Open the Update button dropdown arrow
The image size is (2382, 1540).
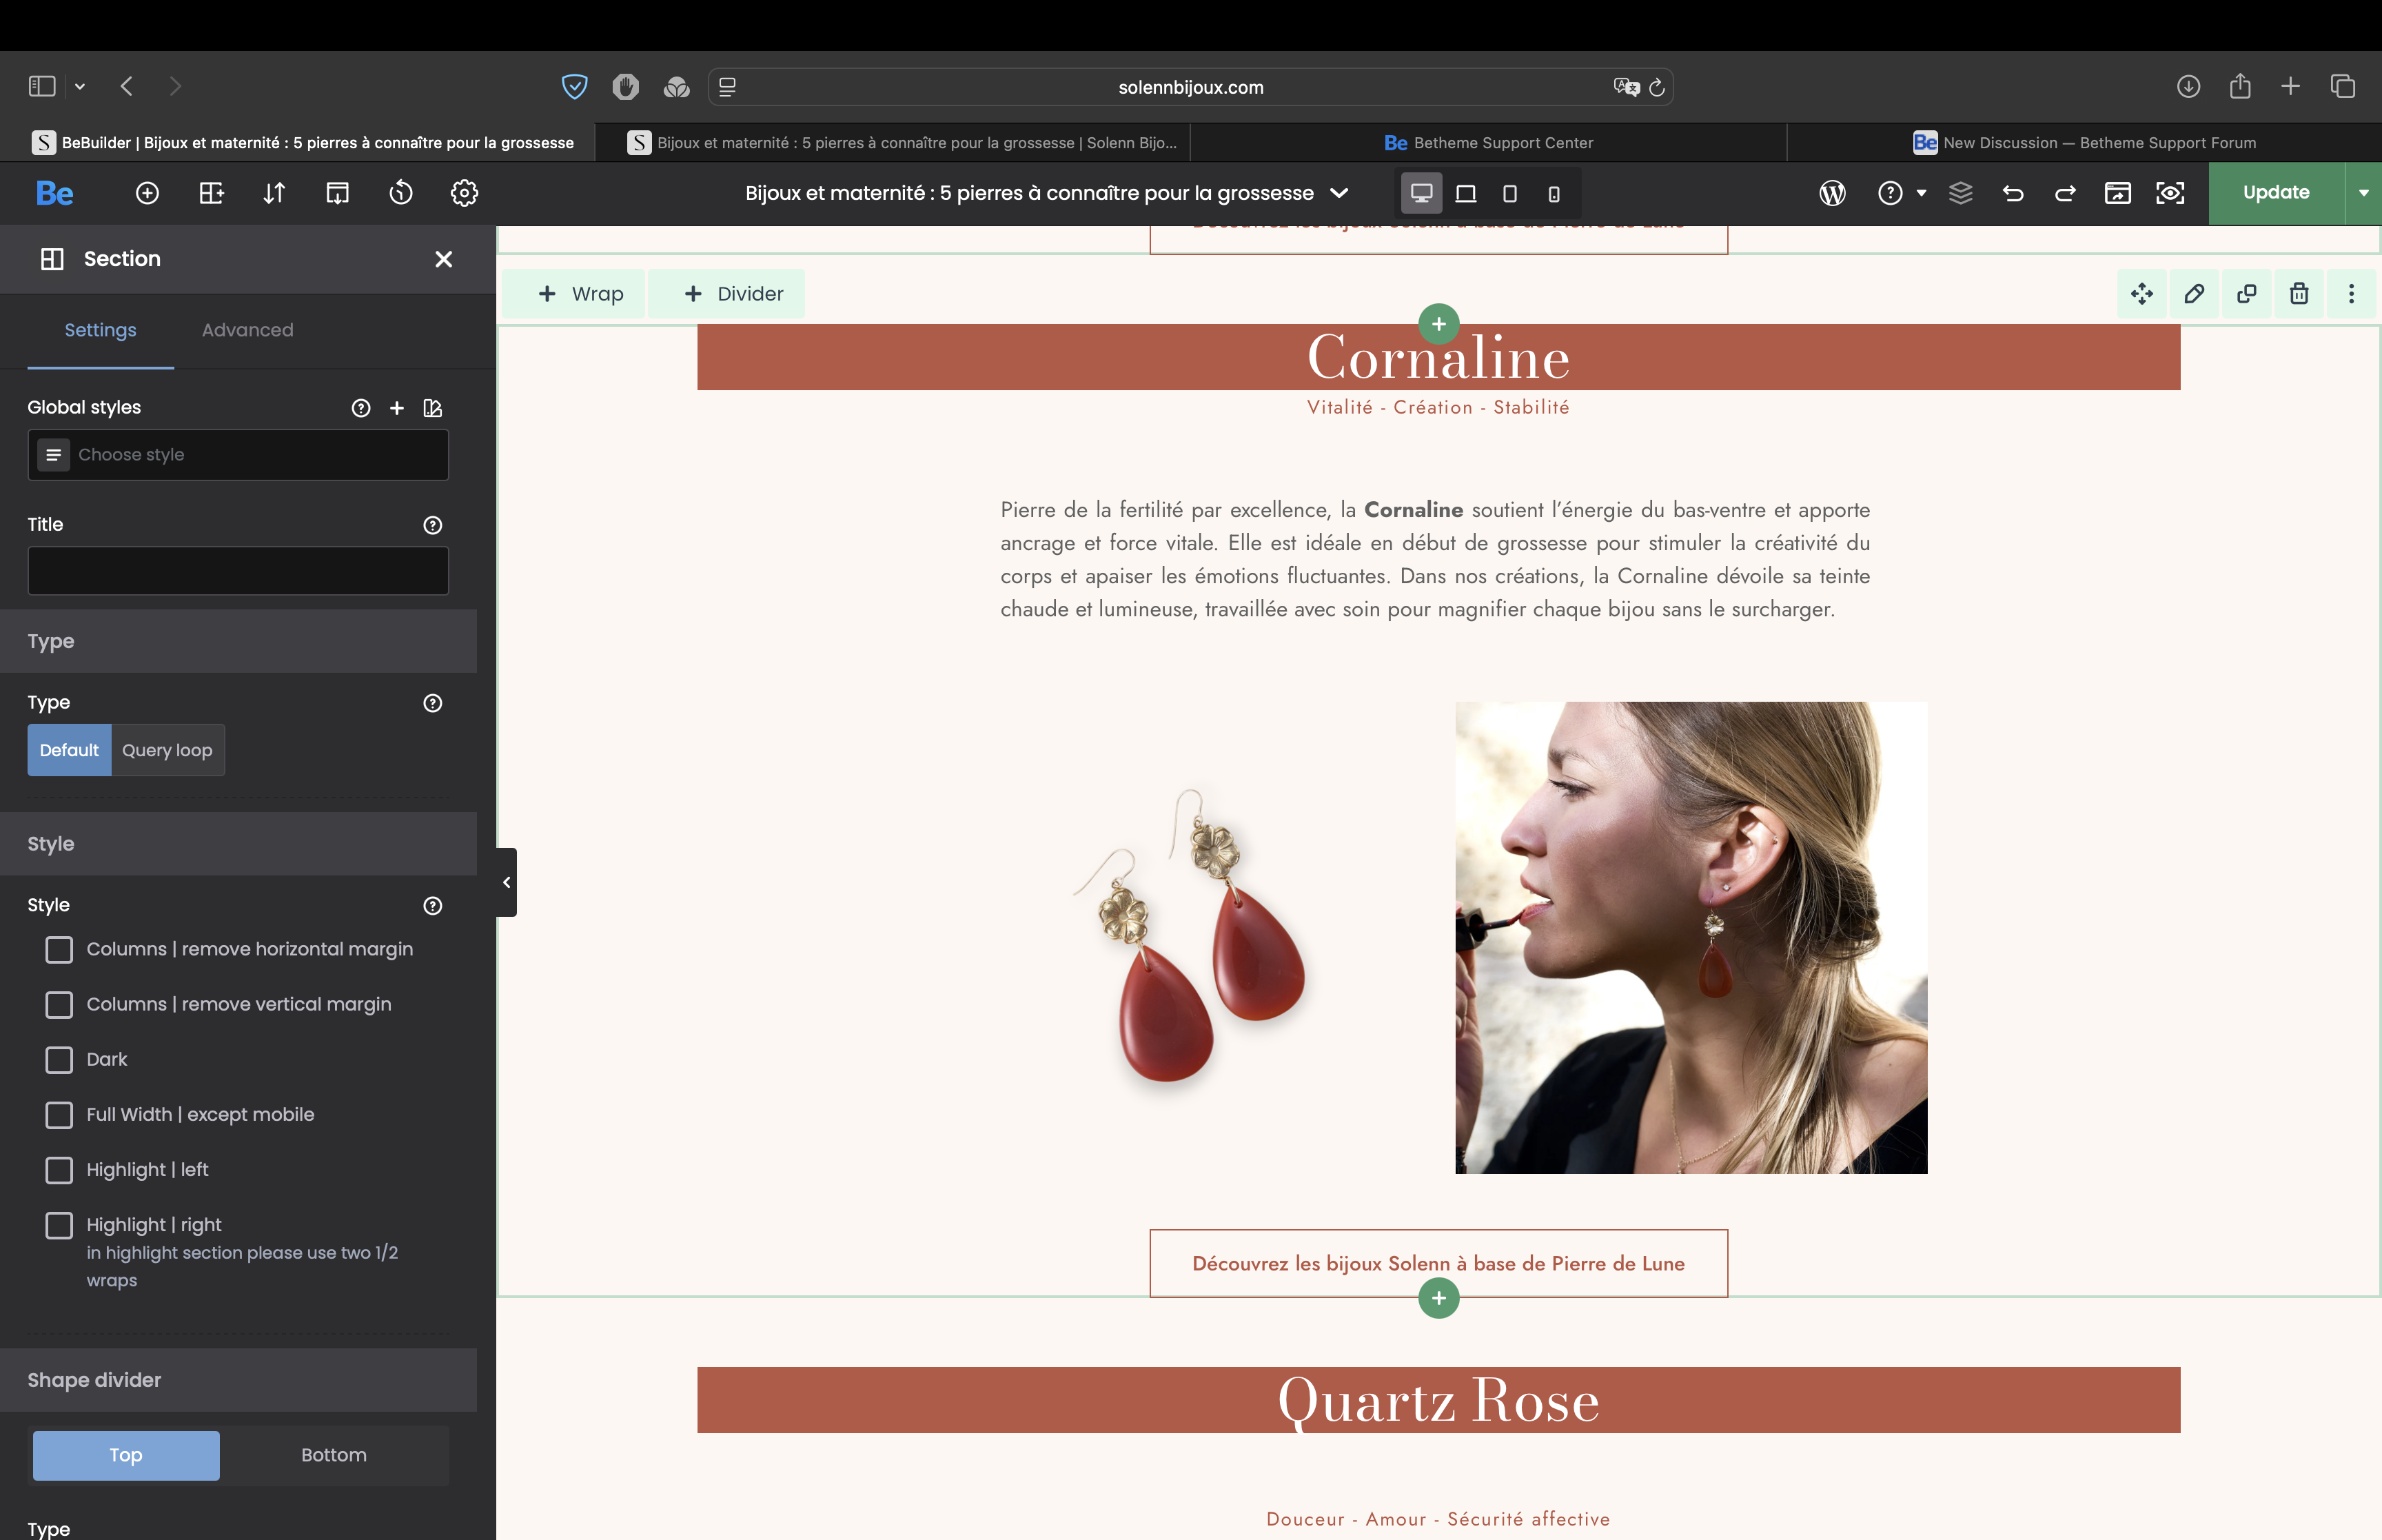(x=2363, y=193)
